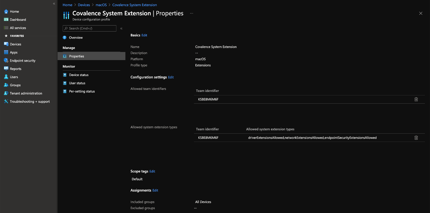Open the macOS breadcrumb link
Viewport: 430px width, 213px height.
click(x=101, y=5)
